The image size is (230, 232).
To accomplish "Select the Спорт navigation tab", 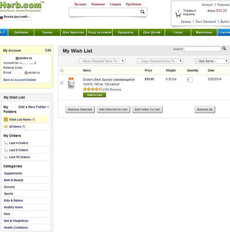I will coord(178,32).
